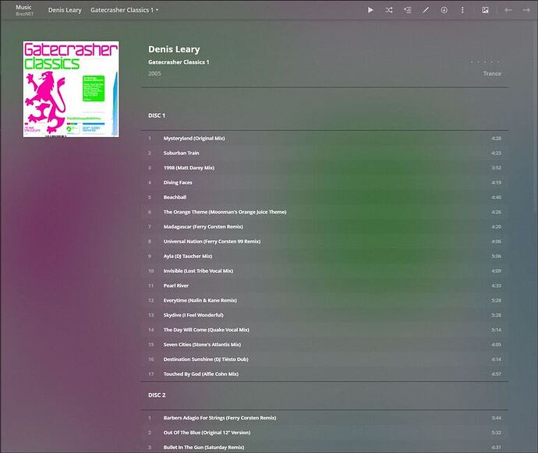
Task: Set rating using the last rating dot
Action: 498,62
